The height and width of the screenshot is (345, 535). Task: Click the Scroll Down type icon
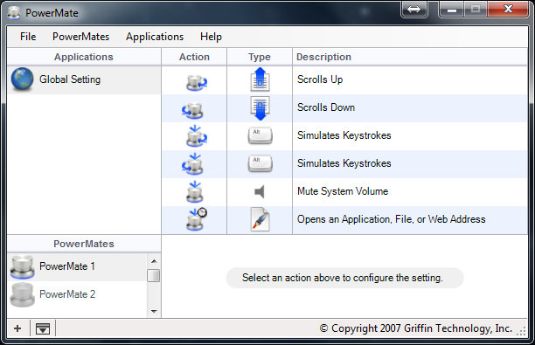(260, 108)
